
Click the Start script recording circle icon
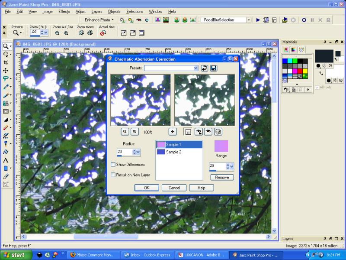pyautogui.click(x=304, y=20)
